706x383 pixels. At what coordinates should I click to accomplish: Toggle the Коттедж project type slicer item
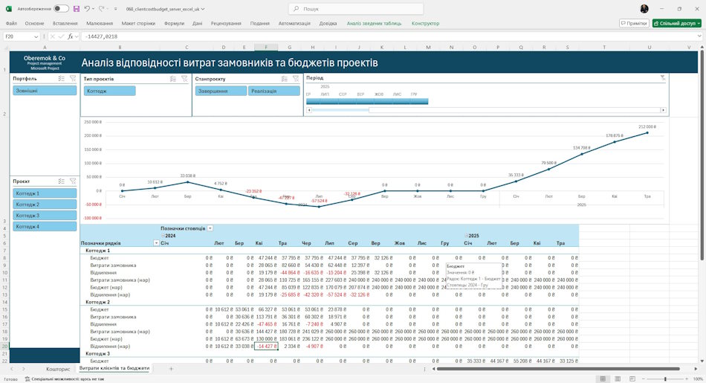(109, 91)
